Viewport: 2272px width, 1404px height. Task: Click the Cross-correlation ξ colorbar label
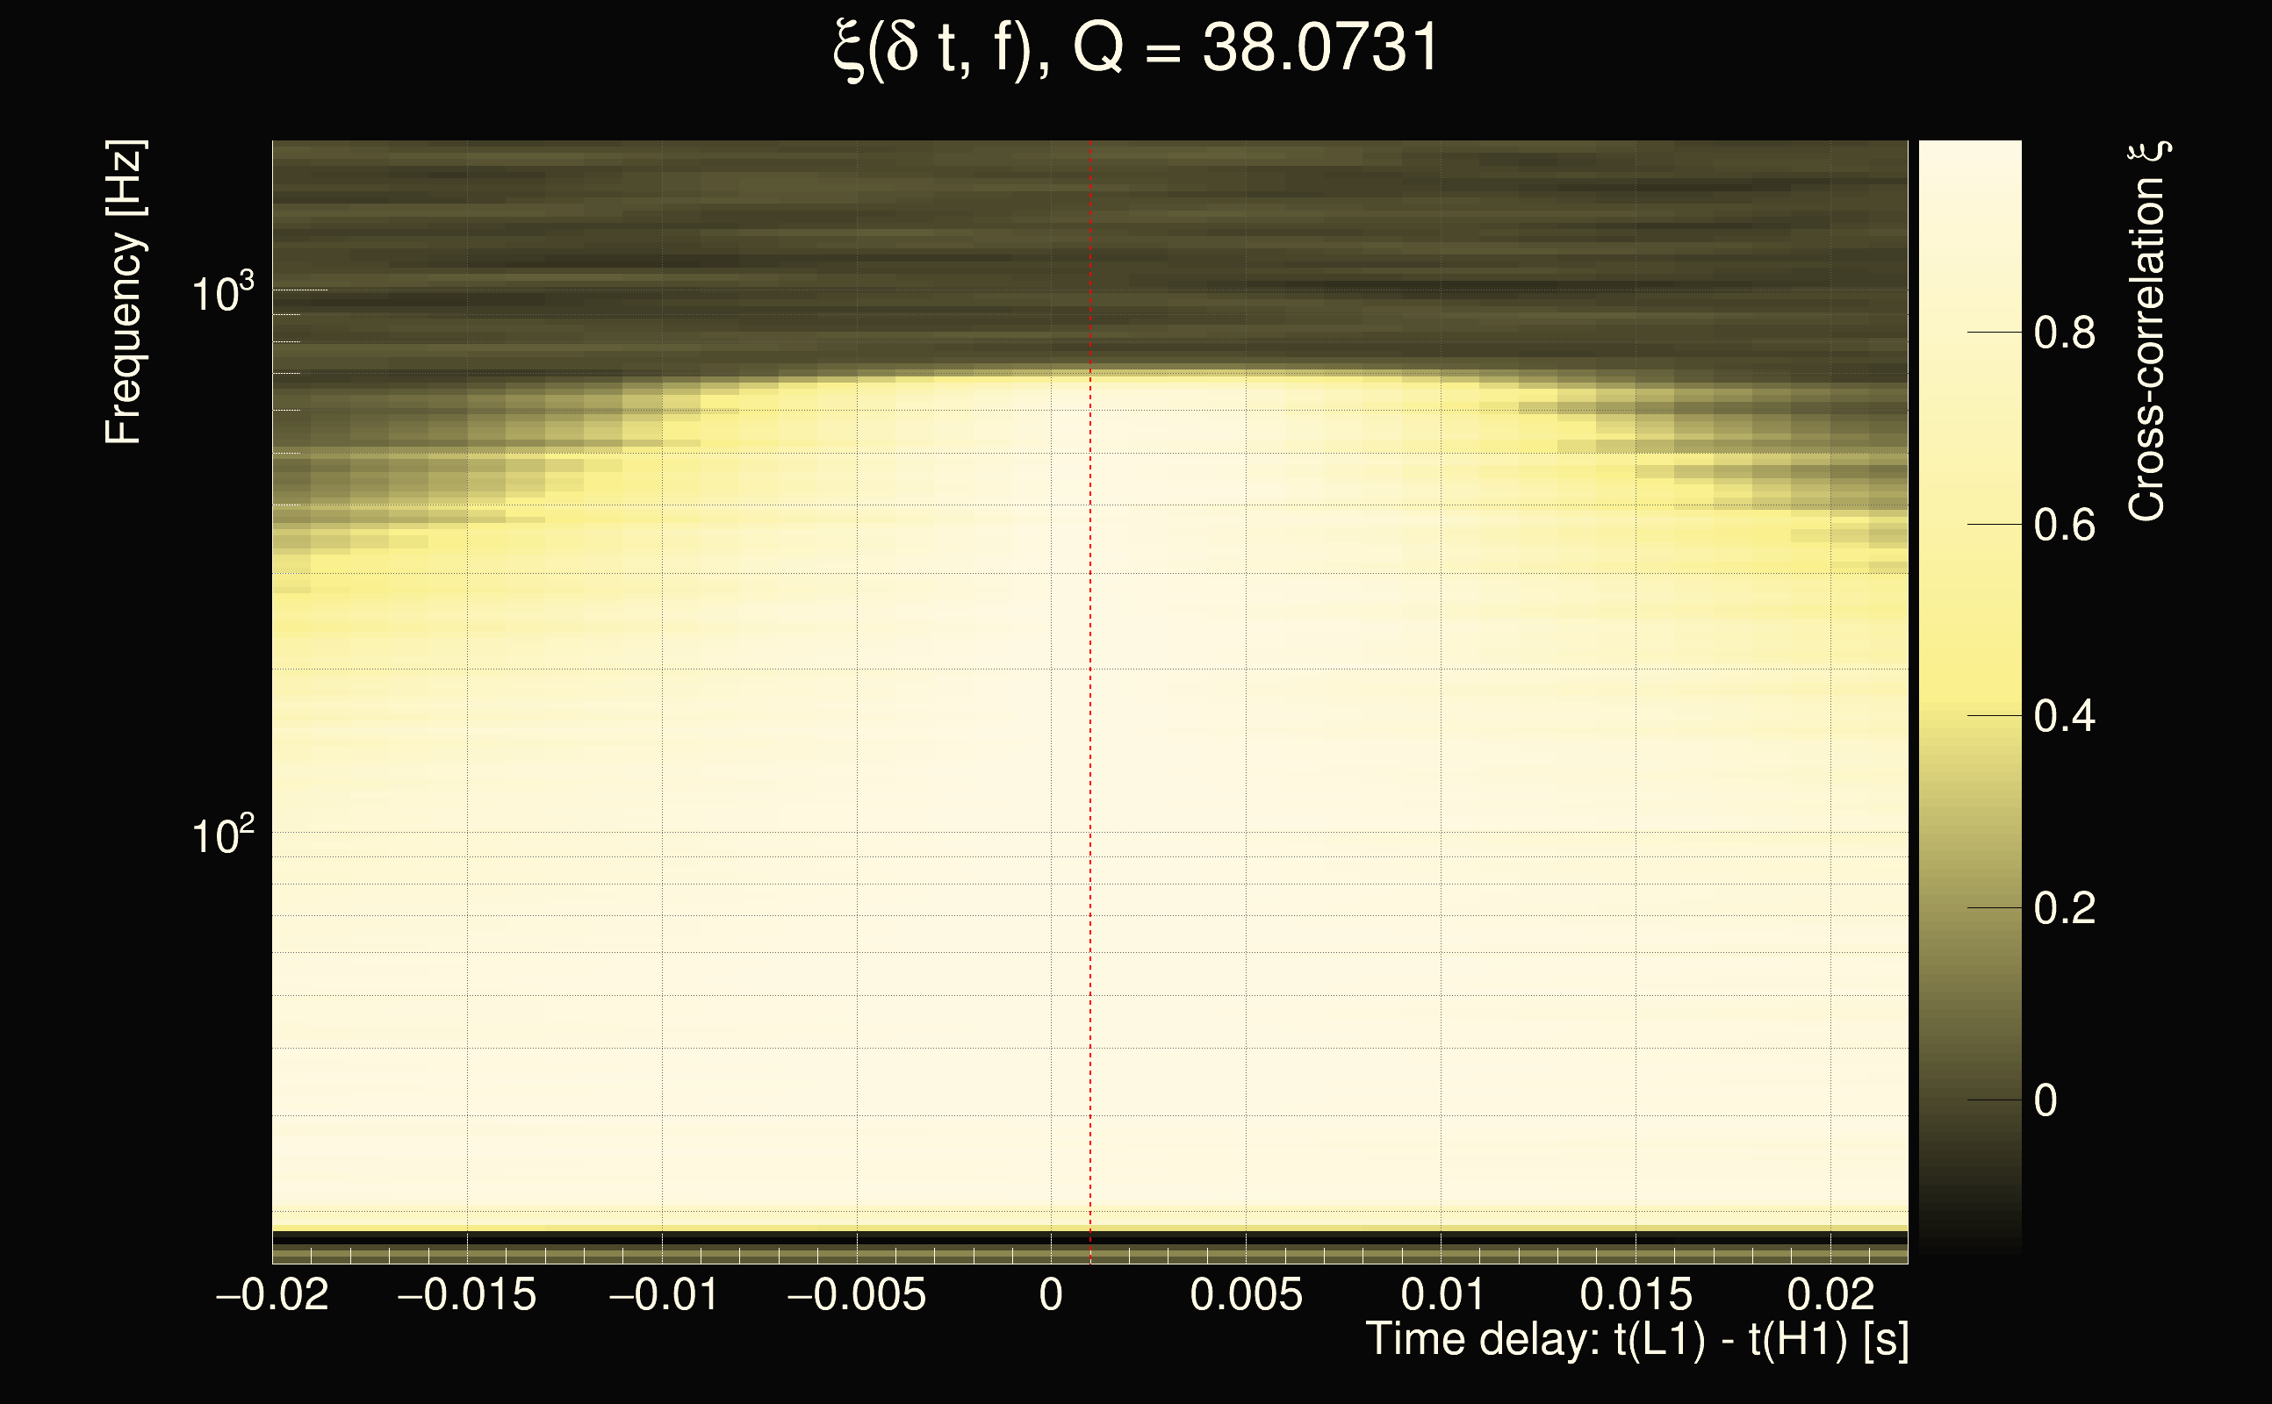point(2146,332)
